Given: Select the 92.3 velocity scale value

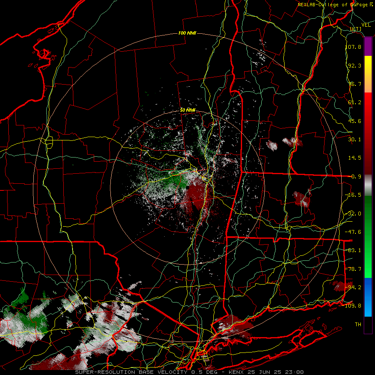Looking at the screenshot, I should click(355, 65).
